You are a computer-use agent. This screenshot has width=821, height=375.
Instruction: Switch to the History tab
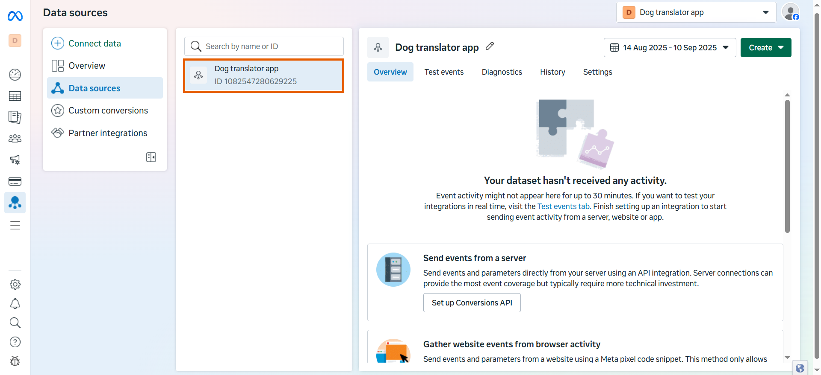pos(552,72)
